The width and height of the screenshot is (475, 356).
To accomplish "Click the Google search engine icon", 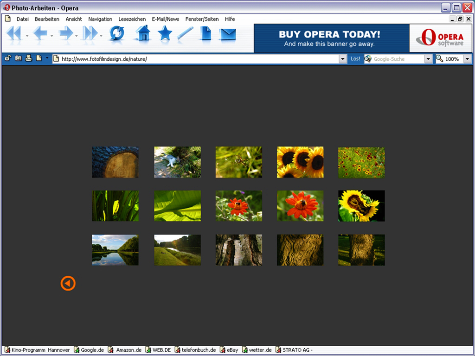I will coord(368,59).
